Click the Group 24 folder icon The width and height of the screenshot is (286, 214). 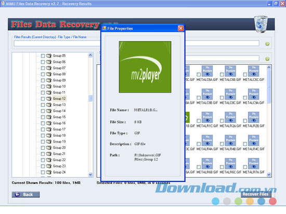click(48, 172)
